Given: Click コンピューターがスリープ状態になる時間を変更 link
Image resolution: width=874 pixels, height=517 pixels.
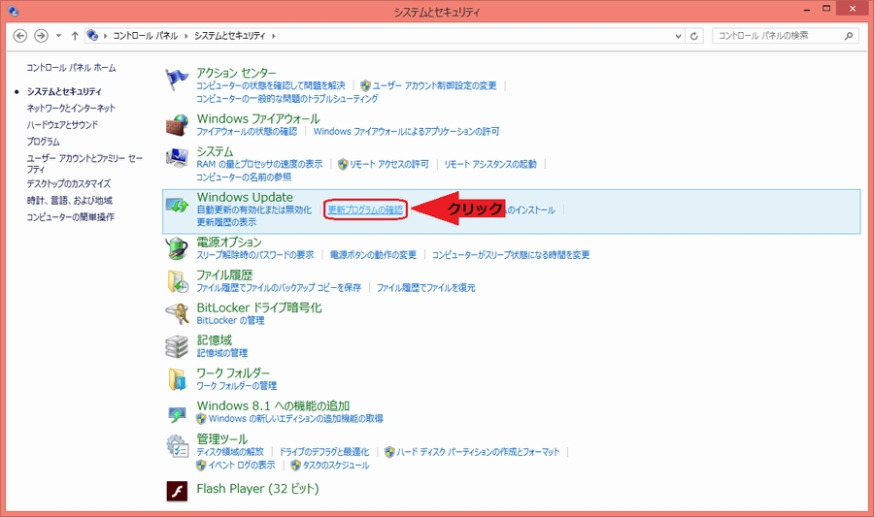Looking at the screenshot, I should [511, 255].
